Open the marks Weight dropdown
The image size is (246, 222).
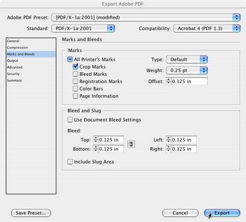coord(187,70)
